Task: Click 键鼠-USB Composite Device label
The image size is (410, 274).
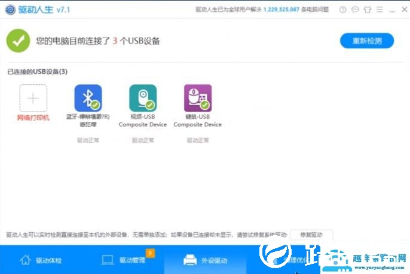Action: 198,121
